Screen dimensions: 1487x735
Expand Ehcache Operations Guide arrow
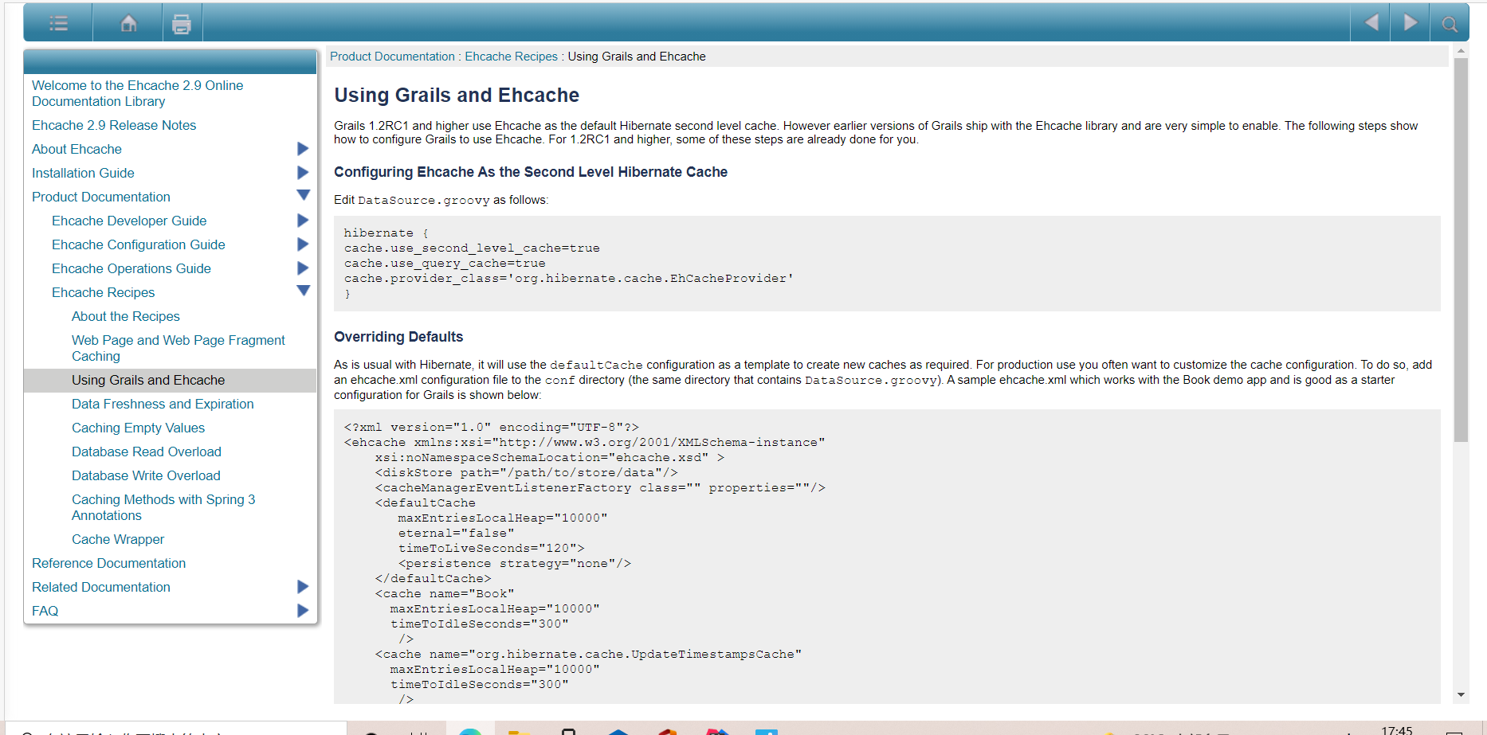[x=303, y=268]
